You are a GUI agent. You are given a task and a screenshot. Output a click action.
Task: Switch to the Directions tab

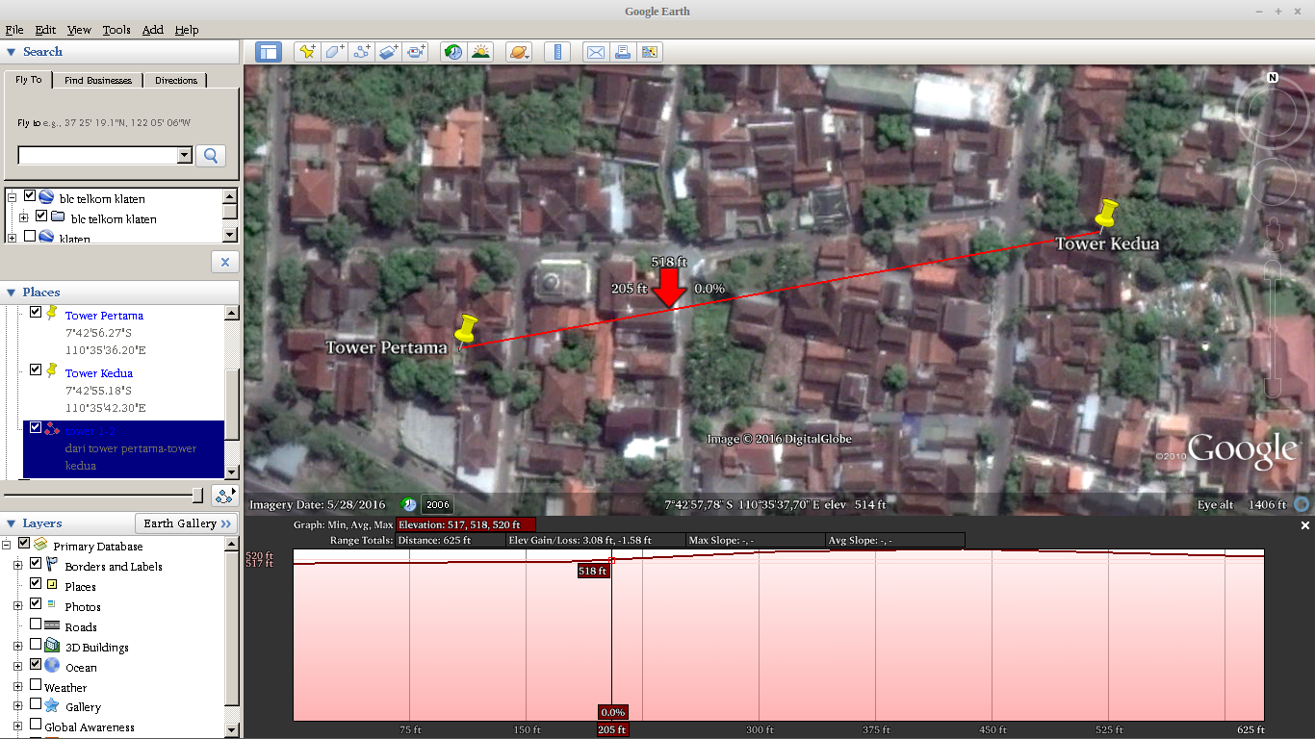coord(176,81)
